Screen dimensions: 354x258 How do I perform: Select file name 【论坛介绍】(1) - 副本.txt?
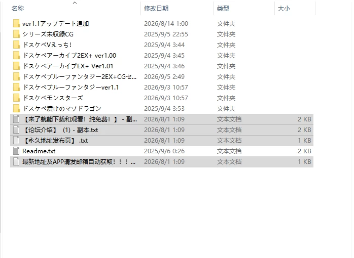click(60, 130)
